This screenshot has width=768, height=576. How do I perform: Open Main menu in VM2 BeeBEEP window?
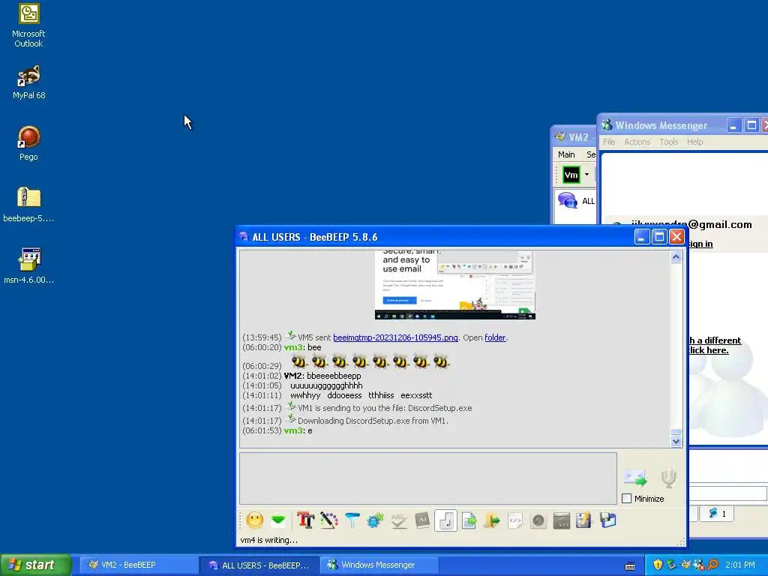[566, 154]
